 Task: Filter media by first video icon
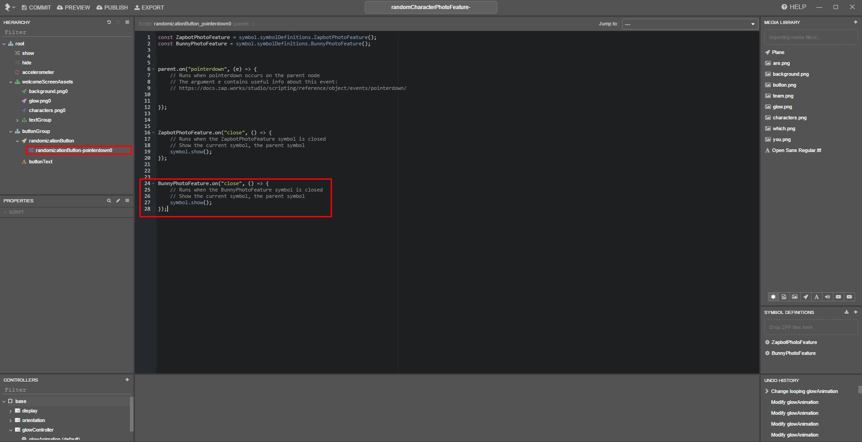[x=838, y=297]
